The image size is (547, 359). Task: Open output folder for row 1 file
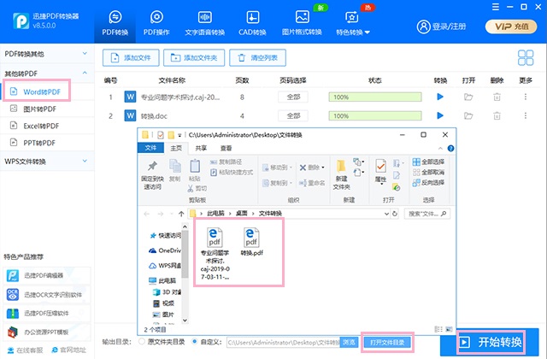pos(468,97)
